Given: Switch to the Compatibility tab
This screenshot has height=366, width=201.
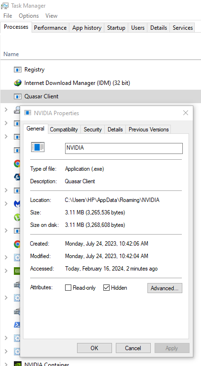Looking at the screenshot, I should (x=64, y=130).
